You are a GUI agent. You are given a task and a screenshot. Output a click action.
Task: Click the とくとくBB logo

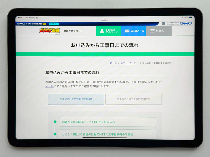pyautogui.click(x=50, y=31)
